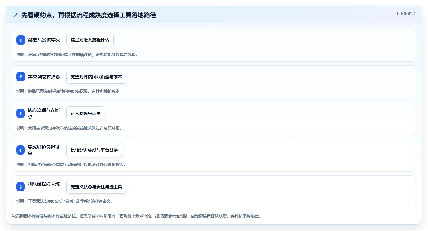Click the note starting 说明：链路已覆盖时
This screenshot has height=231, width=428.
(69, 91)
